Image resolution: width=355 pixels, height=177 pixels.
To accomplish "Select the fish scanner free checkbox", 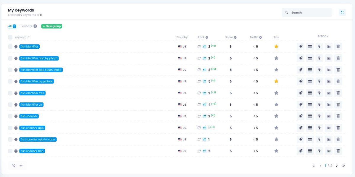I will point(10,151).
